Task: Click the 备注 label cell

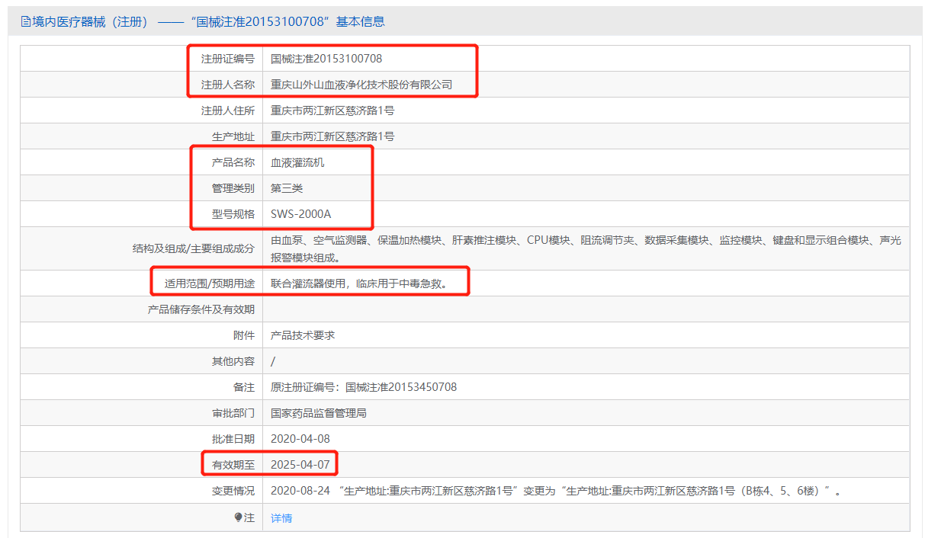Action: pyautogui.click(x=243, y=387)
